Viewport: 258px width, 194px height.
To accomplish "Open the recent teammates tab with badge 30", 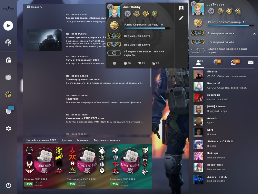I will [x=235, y=62].
